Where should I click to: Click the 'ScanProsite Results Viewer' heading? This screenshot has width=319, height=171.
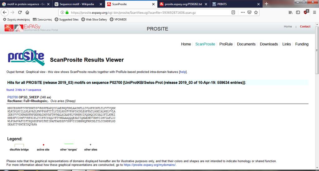(x=87, y=60)
